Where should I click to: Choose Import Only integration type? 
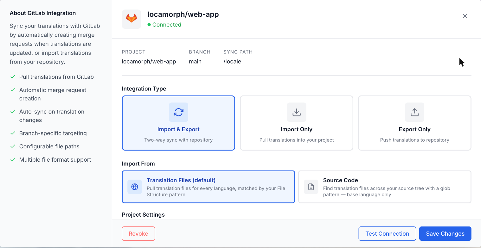297,123
